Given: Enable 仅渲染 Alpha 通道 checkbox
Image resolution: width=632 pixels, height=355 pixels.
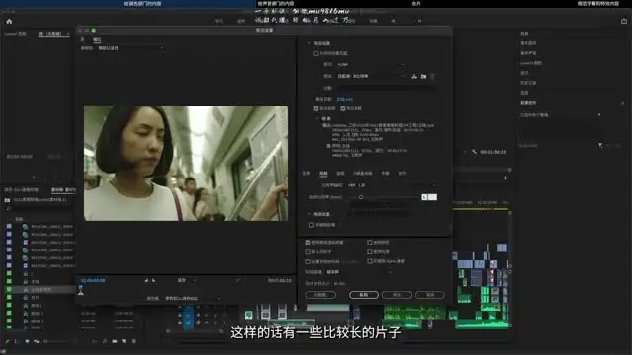Looking at the screenshot, I should click(x=370, y=261).
